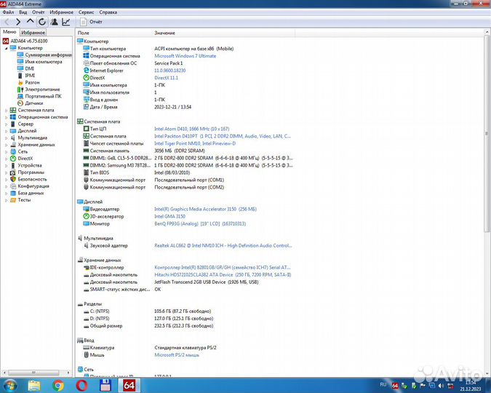
Task: Open the Windows Start button
Action: [x=9, y=385]
